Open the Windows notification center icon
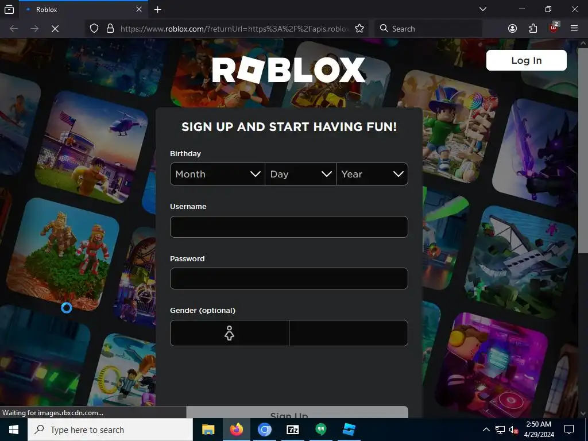Screen dimensions: 588x441 pyautogui.click(x=569, y=430)
